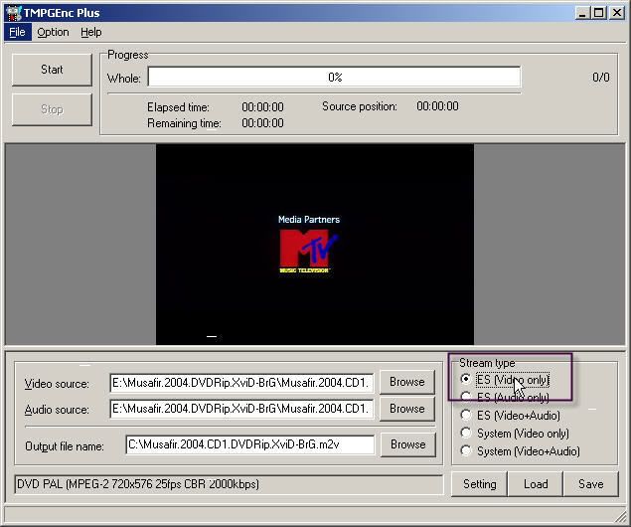Click the Load button

coord(536,484)
